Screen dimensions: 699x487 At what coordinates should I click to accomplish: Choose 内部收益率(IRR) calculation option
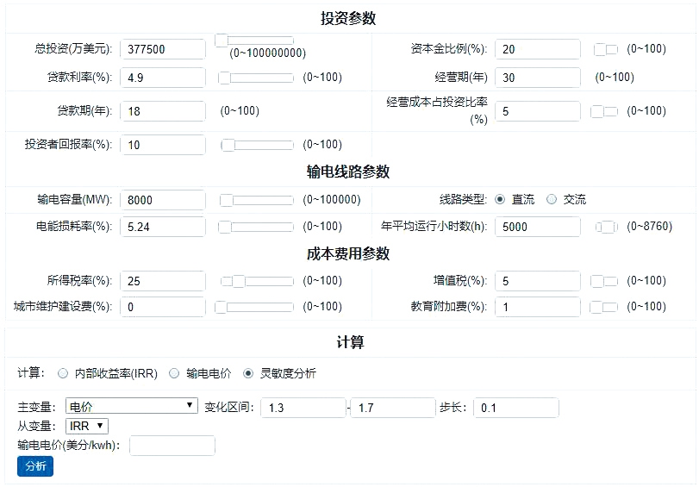point(63,373)
